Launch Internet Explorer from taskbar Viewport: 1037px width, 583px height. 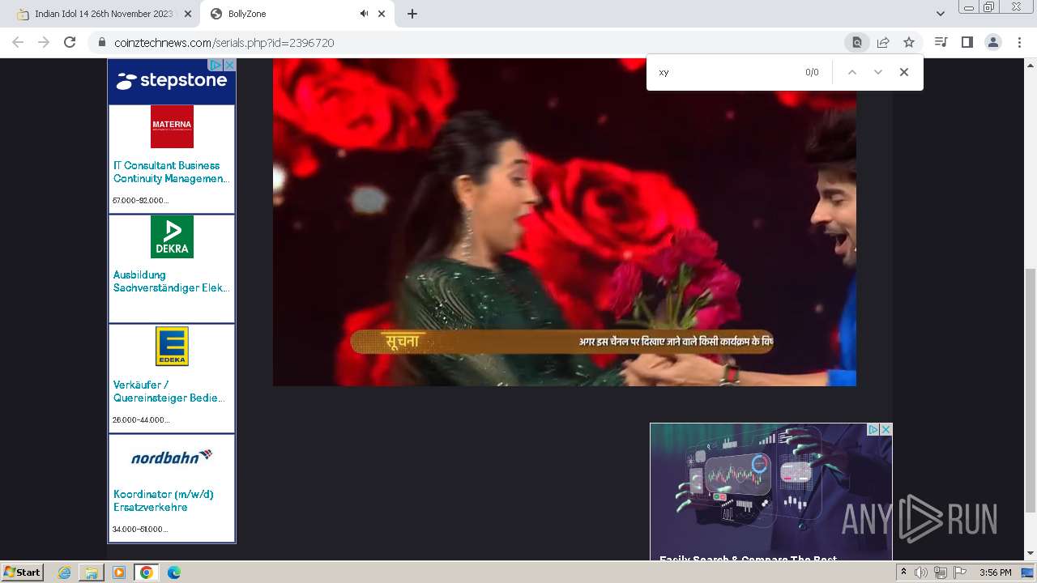pyautogui.click(x=65, y=572)
